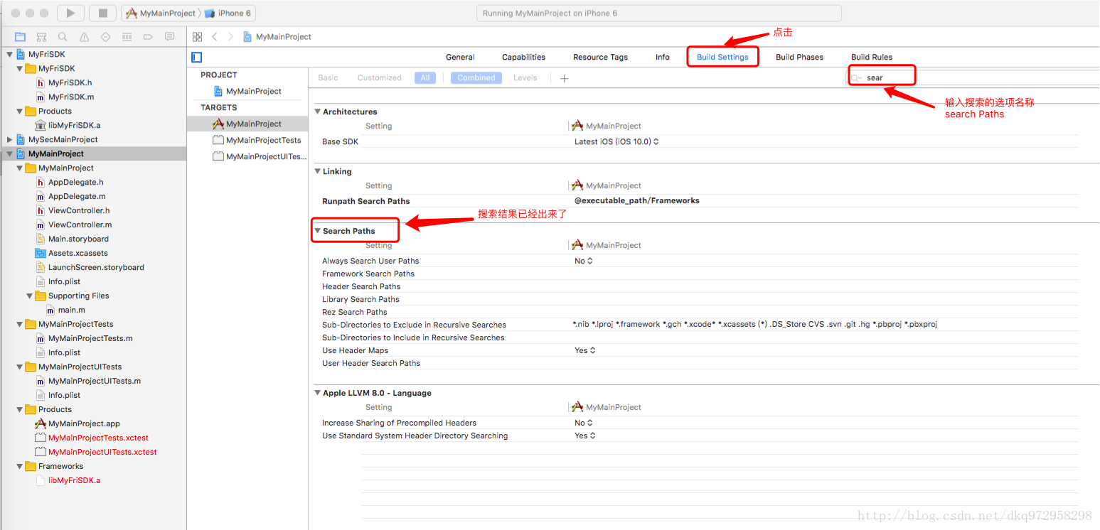The width and height of the screenshot is (1100, 530).
Task: Go back with the left chevron
Action: (215, 36)
